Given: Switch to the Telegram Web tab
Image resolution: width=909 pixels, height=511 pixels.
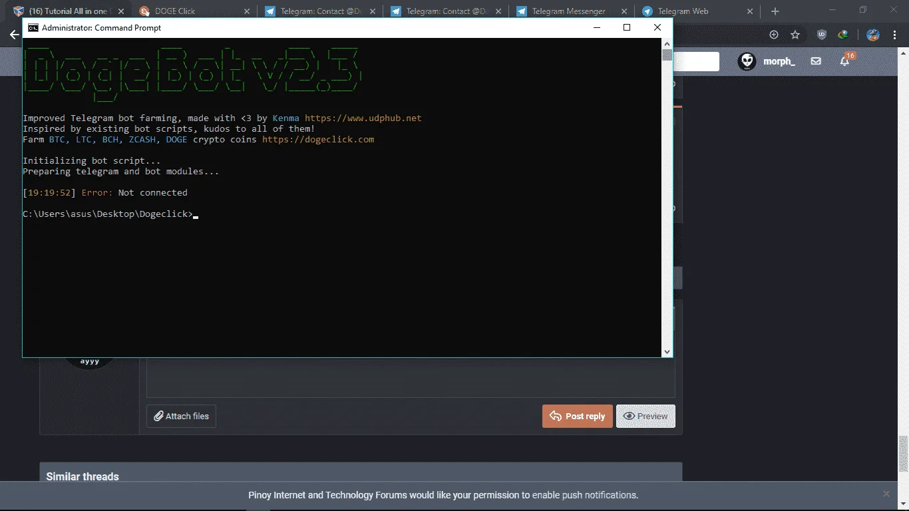Looking at the screenshot, I should click(x=697, y=11).
